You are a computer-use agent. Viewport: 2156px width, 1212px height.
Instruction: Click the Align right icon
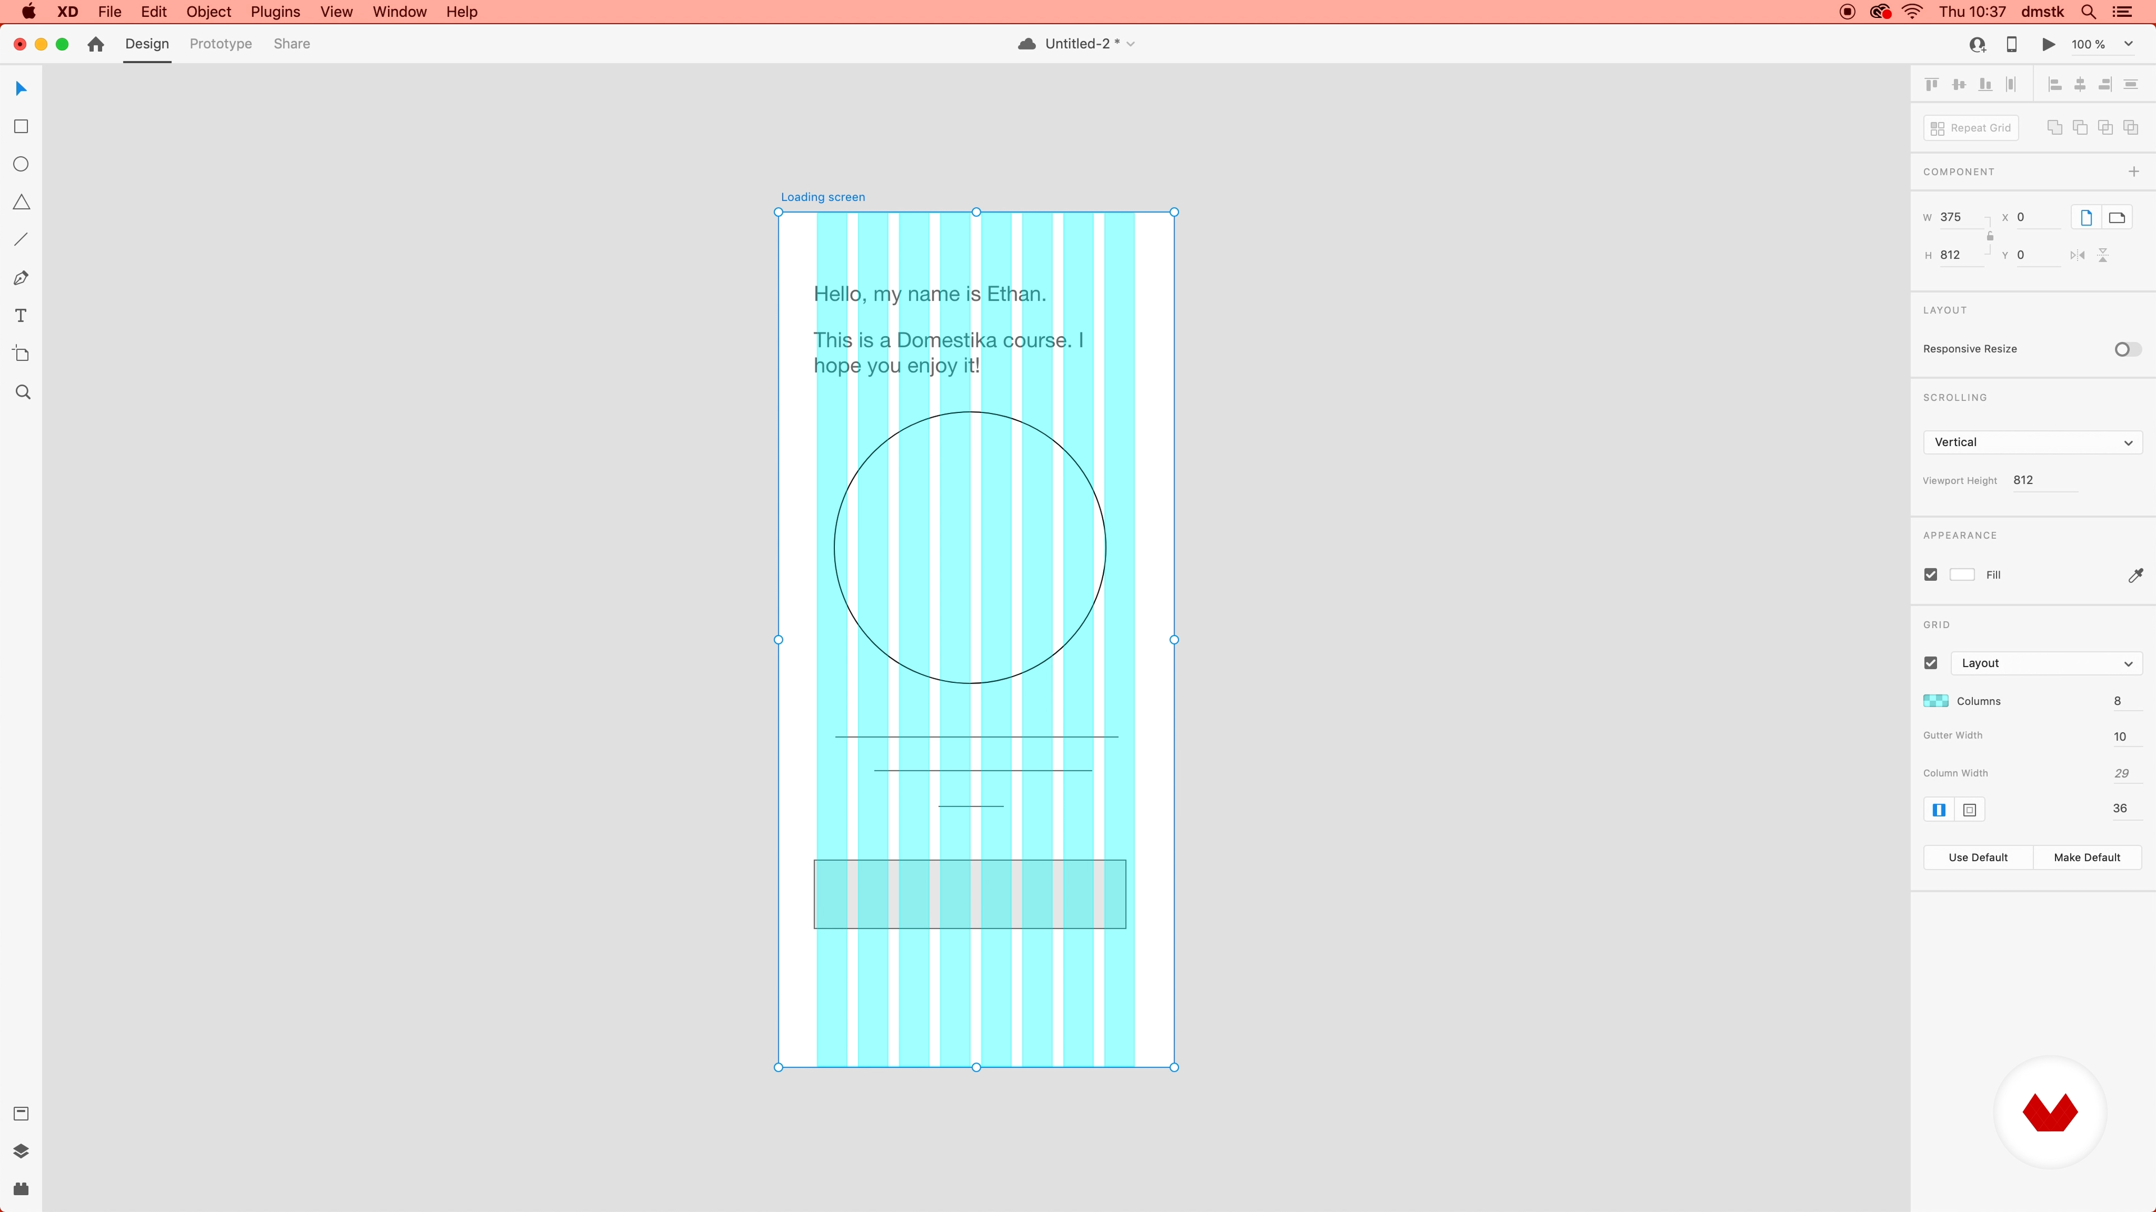coord(2105,85)
